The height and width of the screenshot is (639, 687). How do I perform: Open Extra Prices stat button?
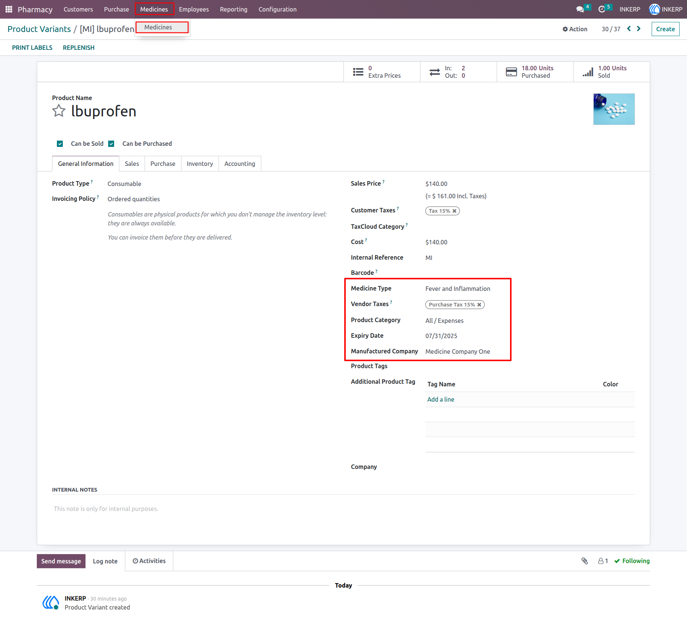[382, 72]
